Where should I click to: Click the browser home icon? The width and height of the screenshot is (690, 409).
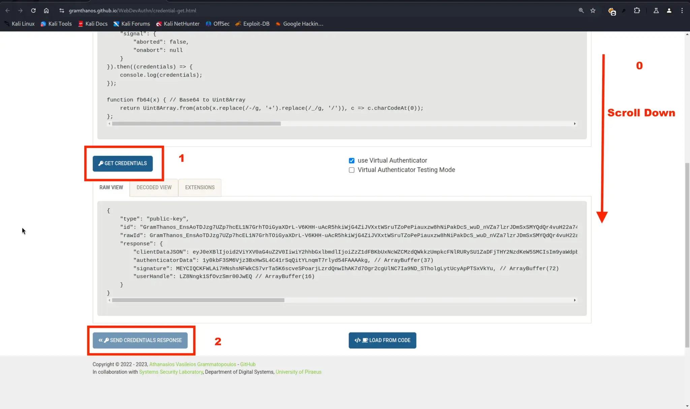46,10
